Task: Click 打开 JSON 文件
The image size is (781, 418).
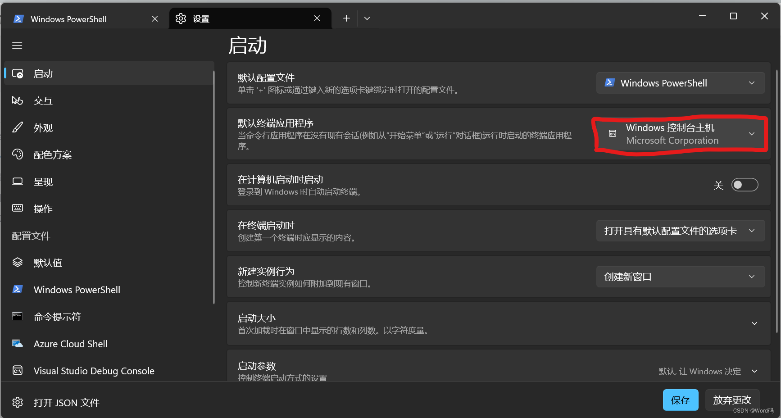Action: pos(109,402)
